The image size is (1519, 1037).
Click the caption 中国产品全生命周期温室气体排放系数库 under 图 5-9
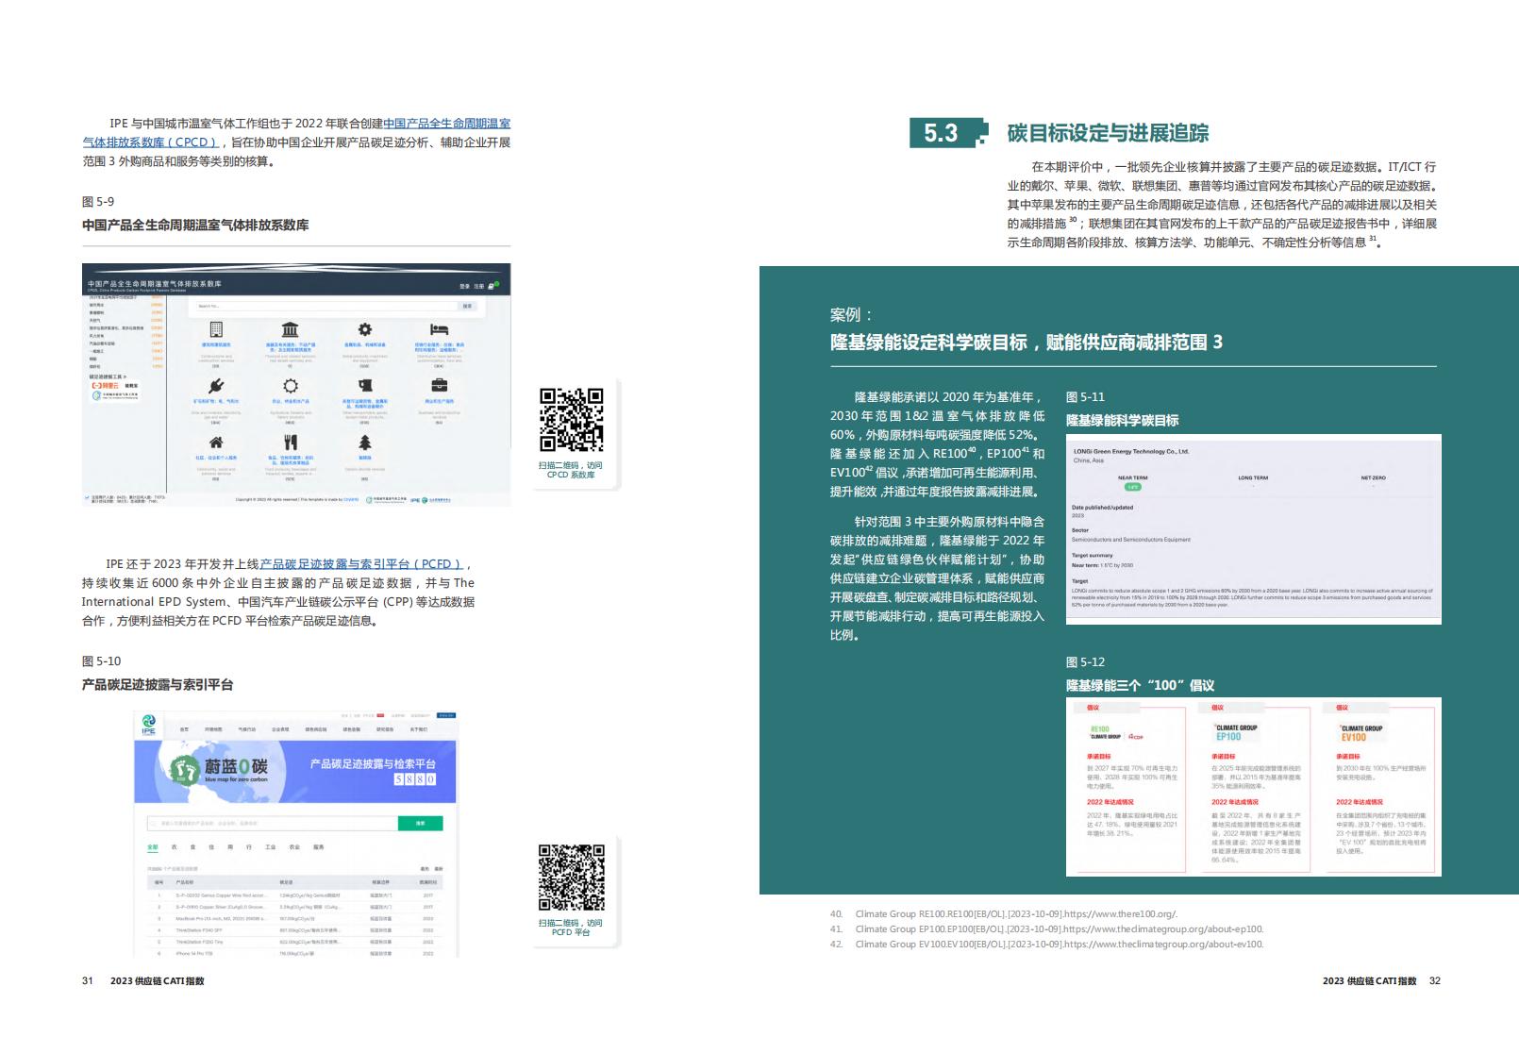(195, 226)
